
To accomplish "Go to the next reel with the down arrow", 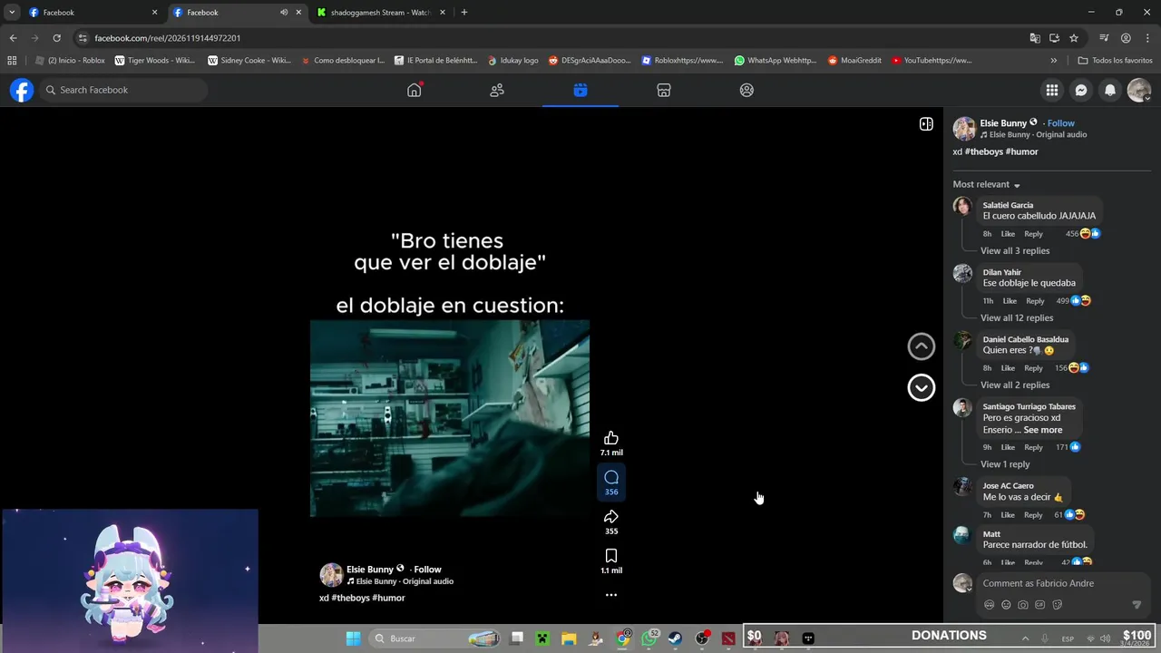I will (x=922, y=387).
